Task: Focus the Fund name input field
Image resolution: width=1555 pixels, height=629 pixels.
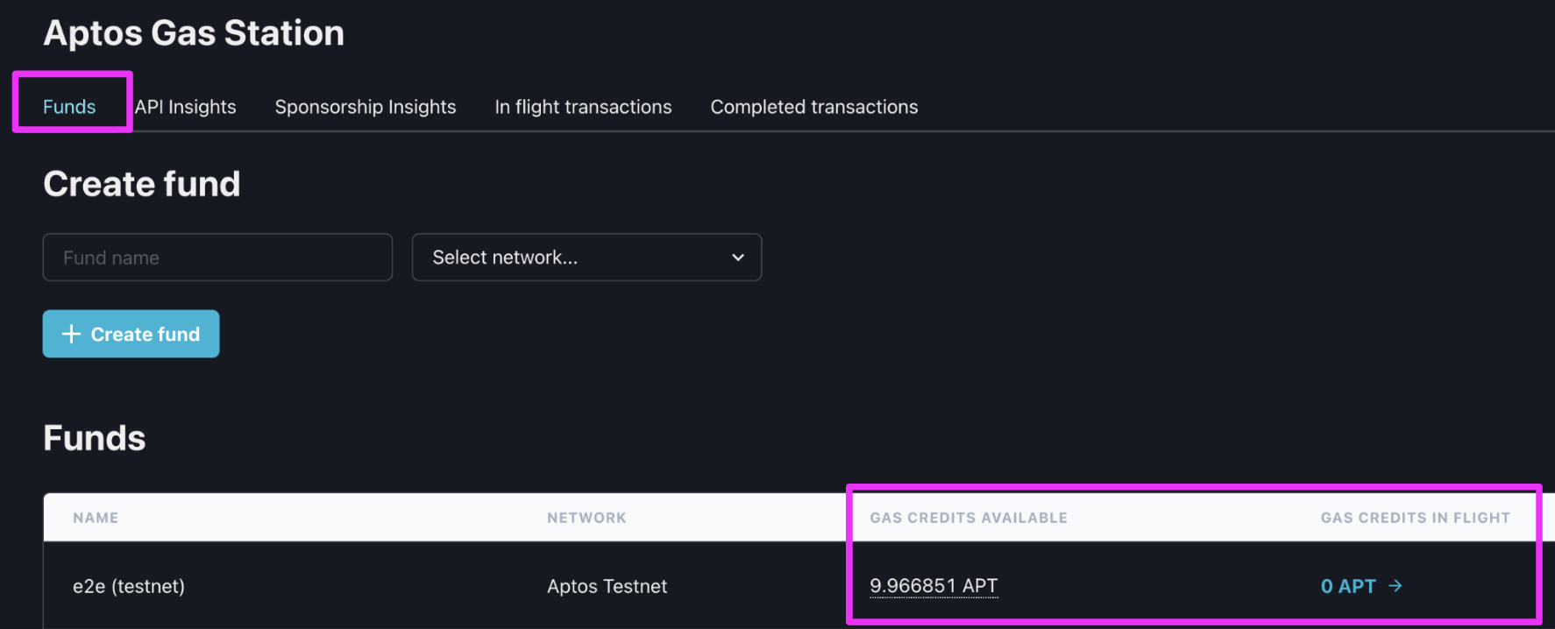Action: pos(217,258)
